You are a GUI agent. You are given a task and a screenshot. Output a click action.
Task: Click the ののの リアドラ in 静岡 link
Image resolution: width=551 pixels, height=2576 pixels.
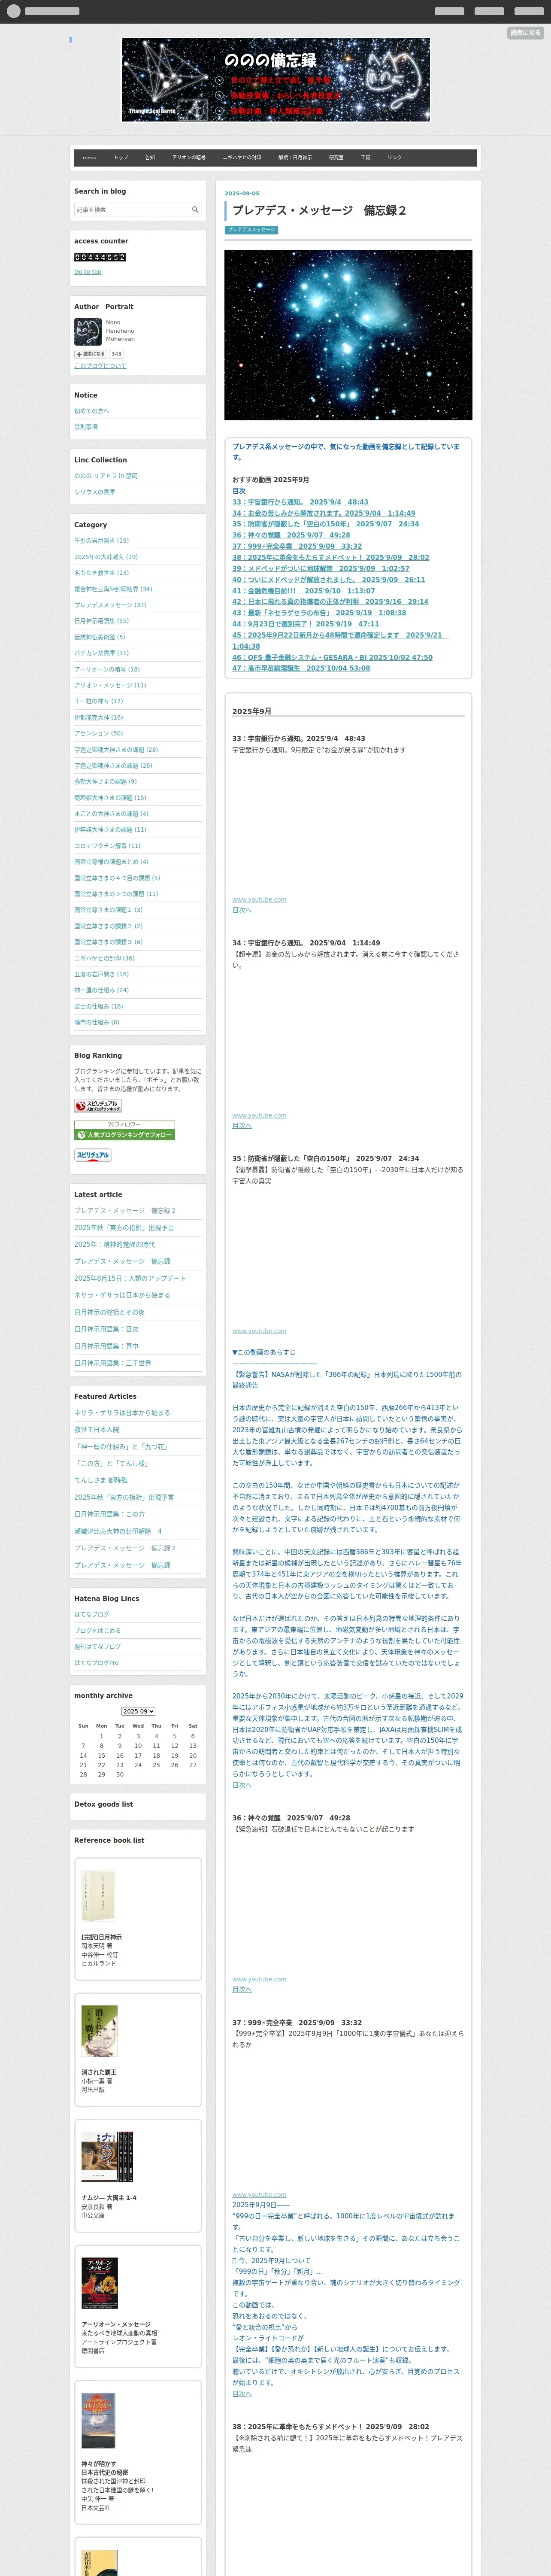(x=106, y=476)
